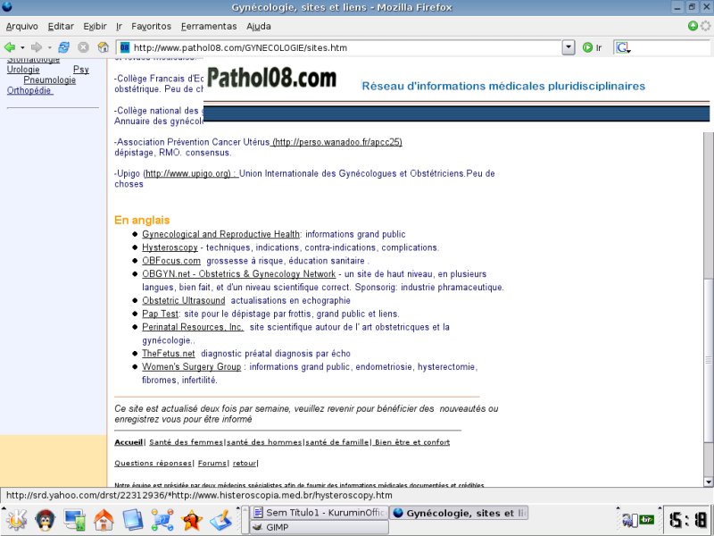
Task: Go to the Home page icon
Action: pyautogui.click(x=103, y=47)
